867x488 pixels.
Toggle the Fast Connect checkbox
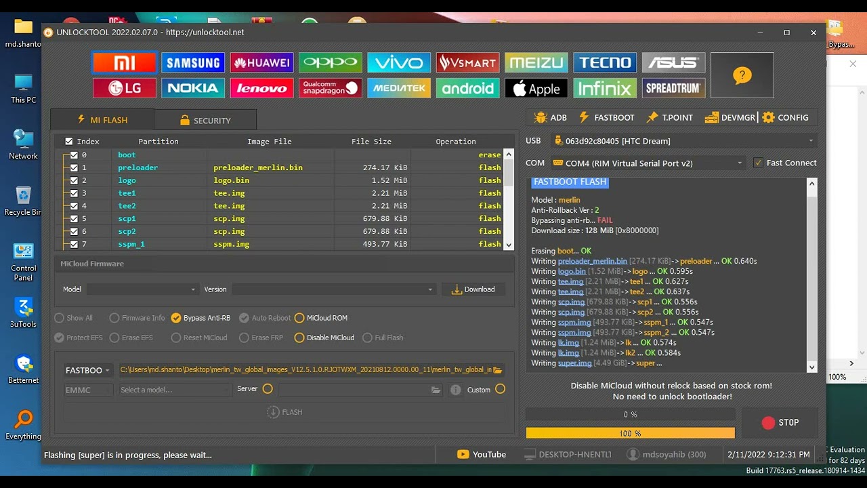click(758, 163)
